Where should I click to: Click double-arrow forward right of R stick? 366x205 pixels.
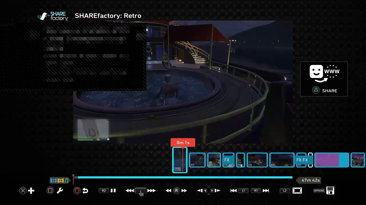(x=184, y=191)
